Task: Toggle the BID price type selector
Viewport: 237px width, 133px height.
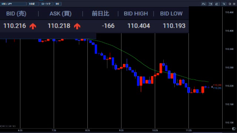Action: [x=58, y=4]
